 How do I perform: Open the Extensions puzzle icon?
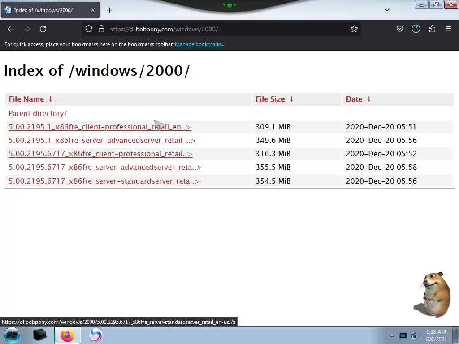[432, 29]
